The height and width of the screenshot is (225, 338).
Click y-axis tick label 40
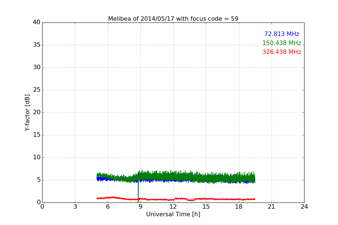click(37, 22)
